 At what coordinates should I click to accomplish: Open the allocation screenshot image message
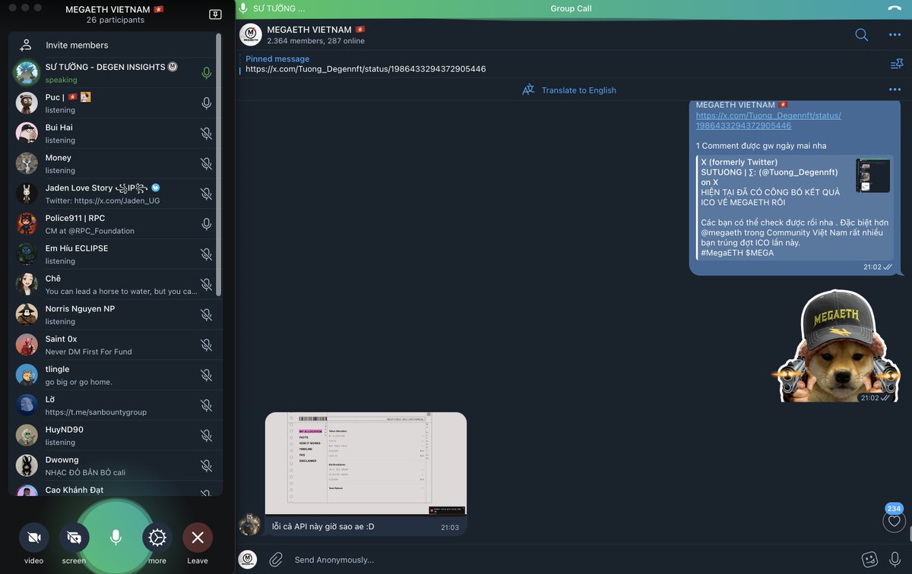click(366, 464)
